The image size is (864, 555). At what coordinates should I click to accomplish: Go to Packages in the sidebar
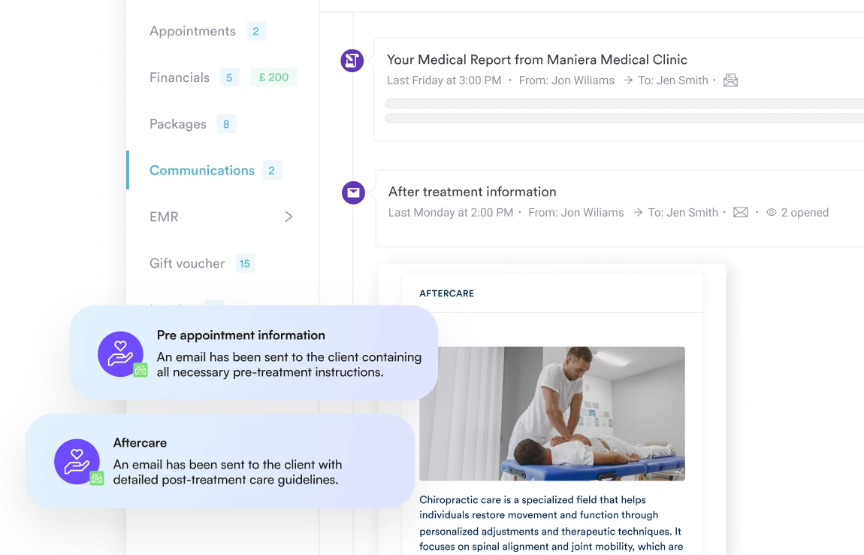(x=178, y=124)
